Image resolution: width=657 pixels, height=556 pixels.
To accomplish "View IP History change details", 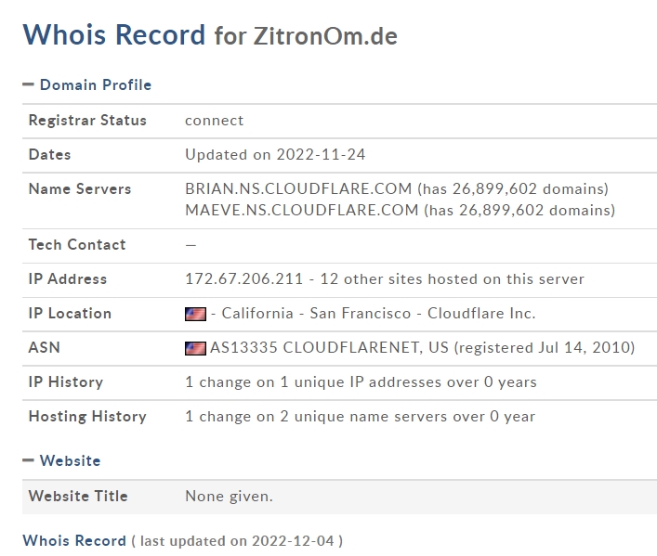I will point(361,382).
